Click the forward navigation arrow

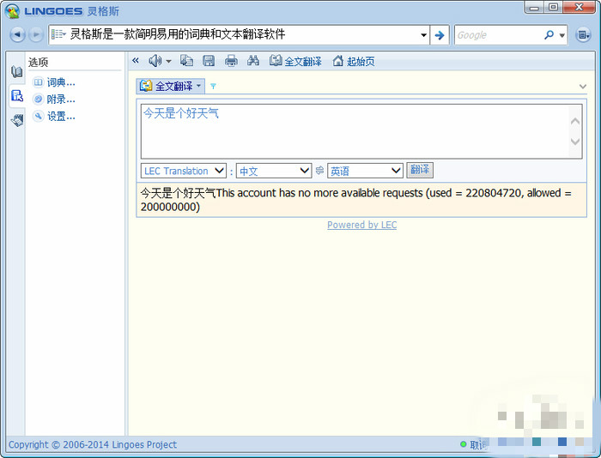pos(36,35)
